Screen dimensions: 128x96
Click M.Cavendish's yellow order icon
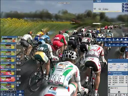[x=13, y=67]
